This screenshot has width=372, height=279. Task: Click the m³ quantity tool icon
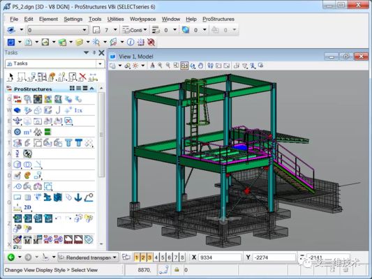point(27,132)
